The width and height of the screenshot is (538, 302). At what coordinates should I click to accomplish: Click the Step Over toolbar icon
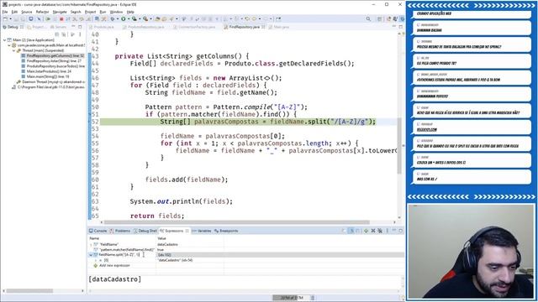82,18
